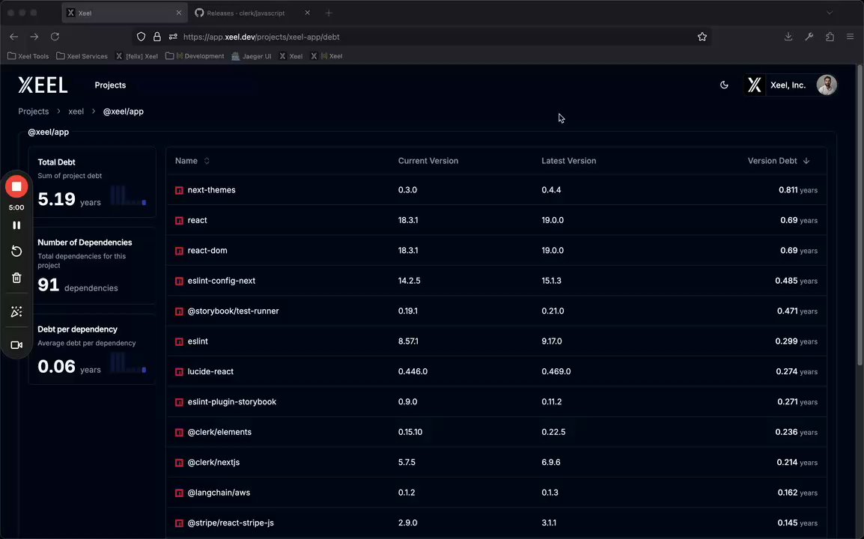Click the npm icon beside @clerk/nextjs

coord(179,463)
